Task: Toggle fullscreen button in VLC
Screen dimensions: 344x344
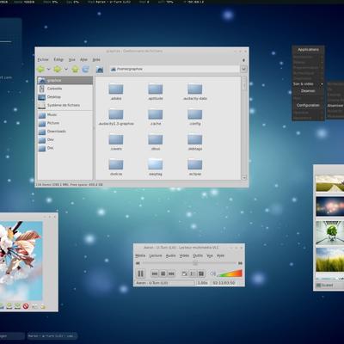Action: pos(185,273)
